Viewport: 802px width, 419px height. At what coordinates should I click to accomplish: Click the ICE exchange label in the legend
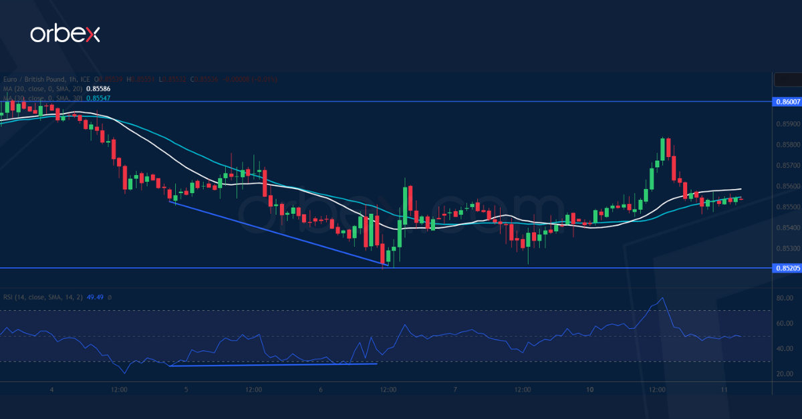coord(84,79)
